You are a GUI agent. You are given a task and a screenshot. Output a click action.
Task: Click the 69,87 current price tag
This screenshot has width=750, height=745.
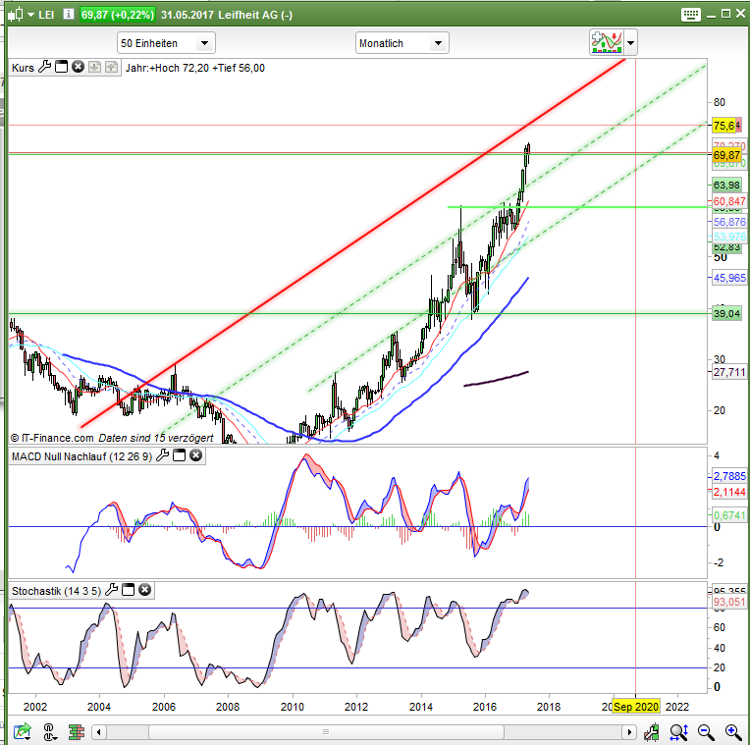click(726, 155)
